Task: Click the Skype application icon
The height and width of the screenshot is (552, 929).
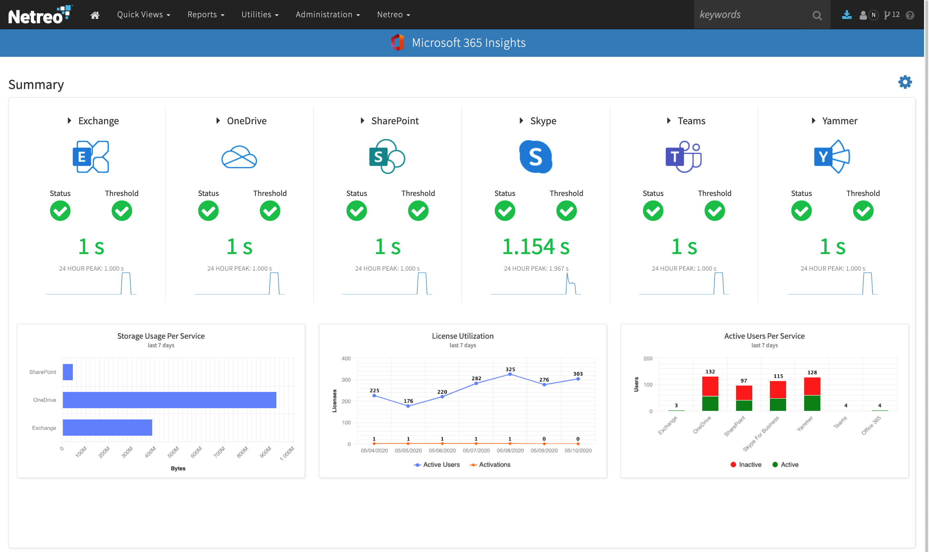Action: tap(536, 156)
